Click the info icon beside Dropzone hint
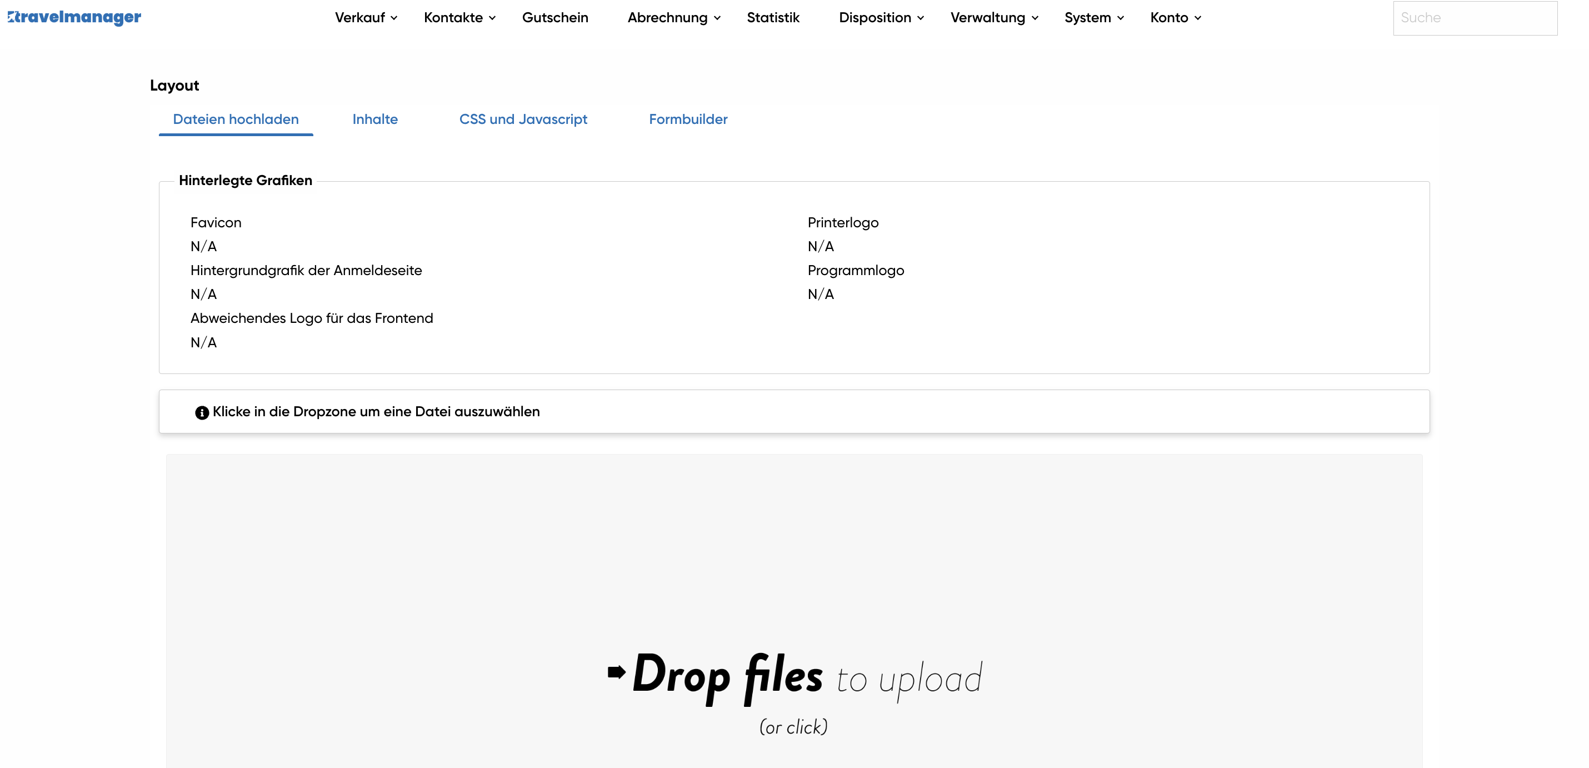This screenshot has height=768, width=1589. point(202,413)
